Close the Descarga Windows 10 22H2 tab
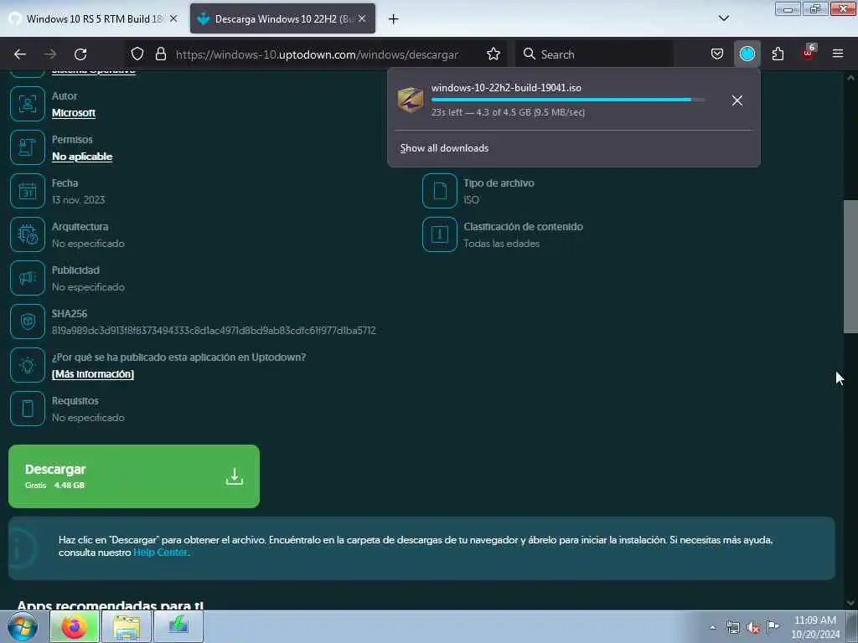Image resolution: width=858 pixels, height=643 pixels. coord(362,18)
